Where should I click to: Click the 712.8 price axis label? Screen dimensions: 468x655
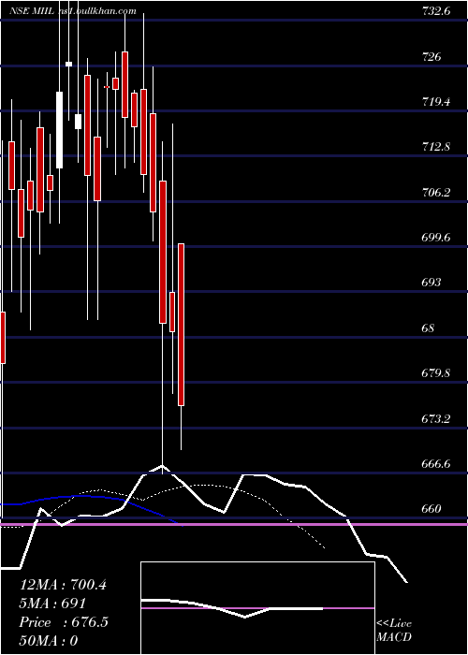pyautogui.click(x=436, y=147)
